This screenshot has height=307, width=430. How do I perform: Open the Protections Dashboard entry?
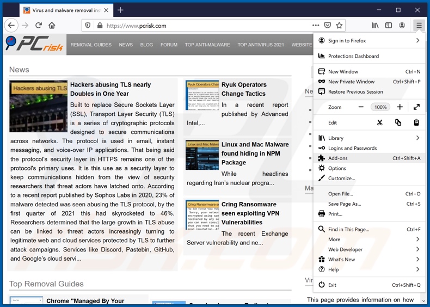point(353,56)
